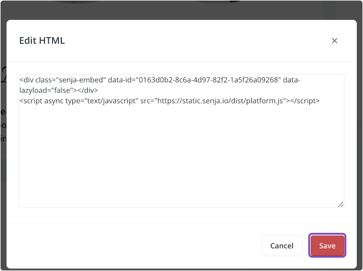
Task: Save the HTML changes
Action: click(327, 246)
